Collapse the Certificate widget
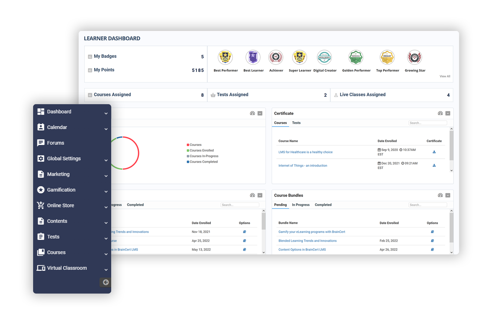This screenshot has width=492, height=328. pyautogui.click(x=447, y=113)
